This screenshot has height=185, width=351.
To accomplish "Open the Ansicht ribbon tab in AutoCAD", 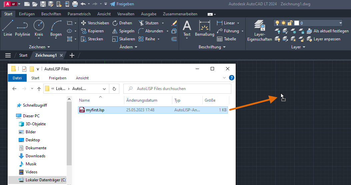I will click(x=104, y=14).
